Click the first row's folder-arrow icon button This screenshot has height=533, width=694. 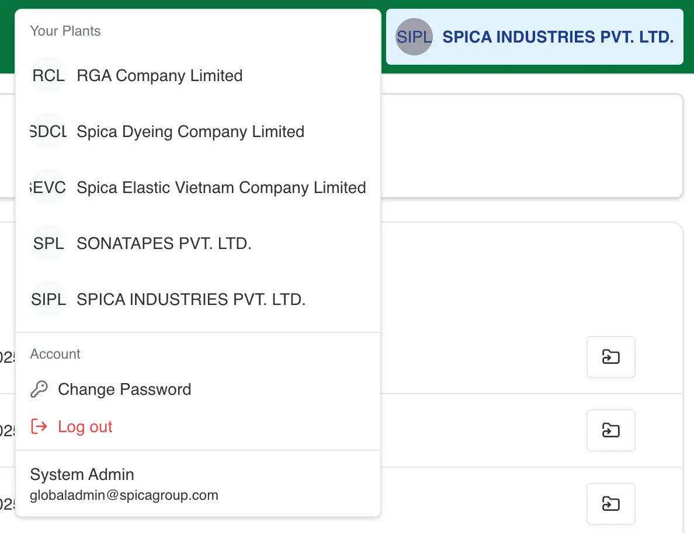[610, 357]
